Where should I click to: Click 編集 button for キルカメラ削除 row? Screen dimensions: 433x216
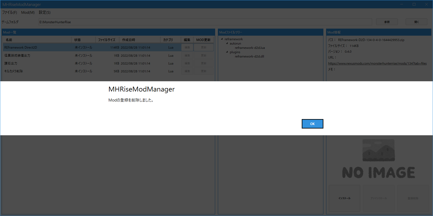[187, 71]
